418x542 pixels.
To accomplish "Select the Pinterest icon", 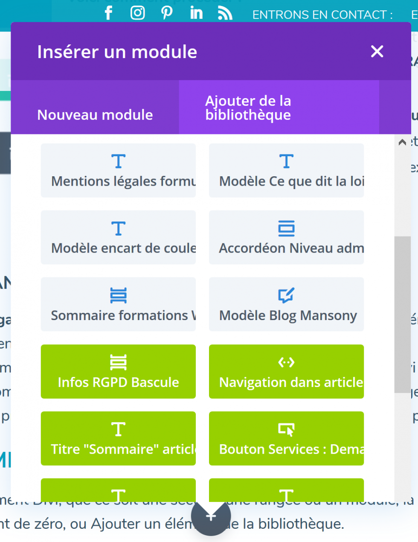I will click(166, 12).
